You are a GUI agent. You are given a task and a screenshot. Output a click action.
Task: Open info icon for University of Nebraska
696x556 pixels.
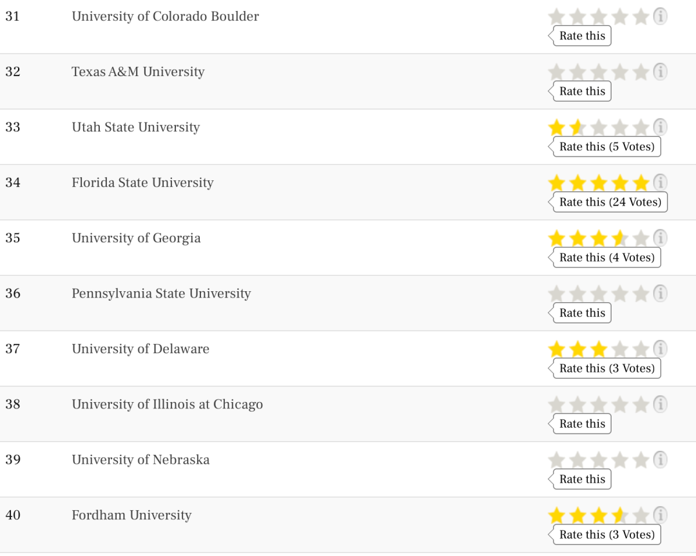click(660, 460)
